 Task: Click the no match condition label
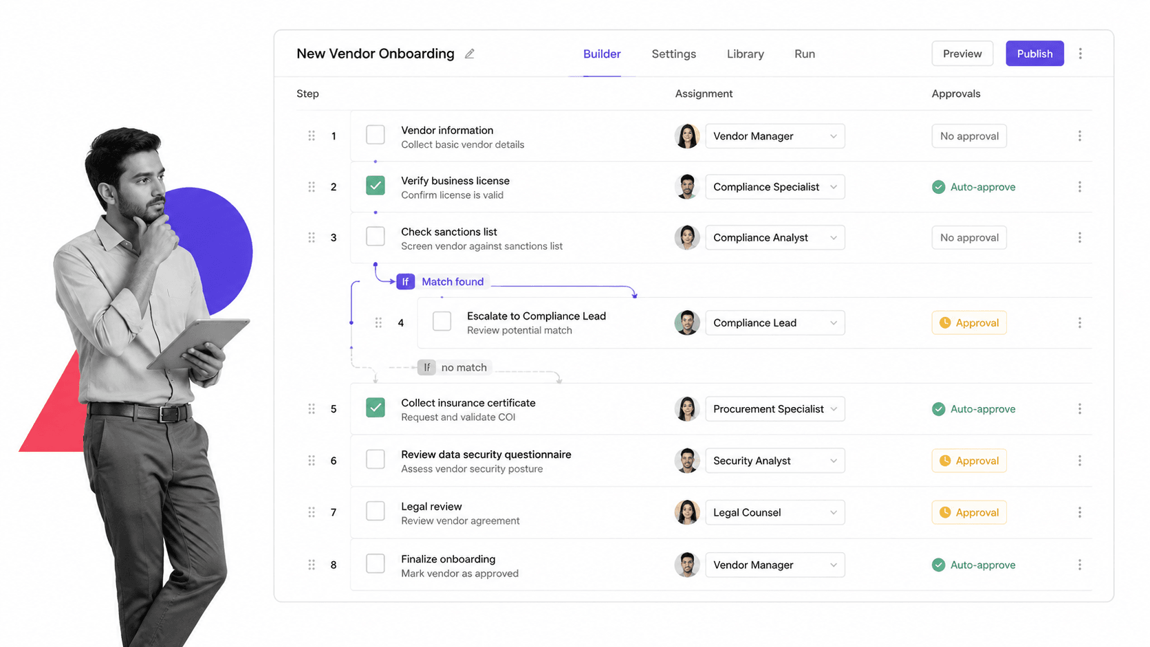[464, 367]
